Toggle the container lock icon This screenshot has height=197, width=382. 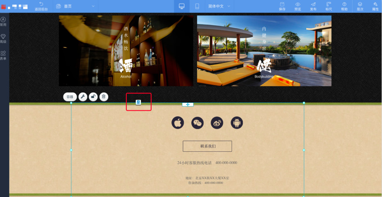[x=94, y=97]
